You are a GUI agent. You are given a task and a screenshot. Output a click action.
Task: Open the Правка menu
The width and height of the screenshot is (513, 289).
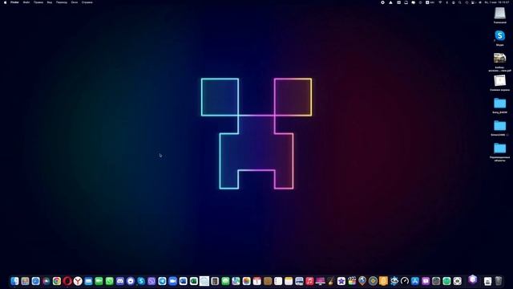38,2
